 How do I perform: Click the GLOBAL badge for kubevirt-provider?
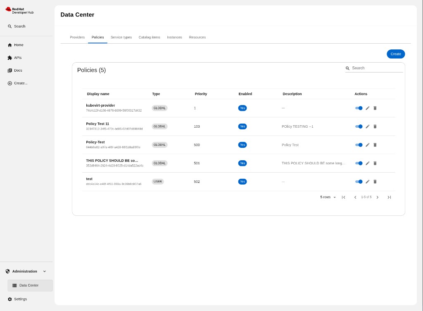(159, 108)
